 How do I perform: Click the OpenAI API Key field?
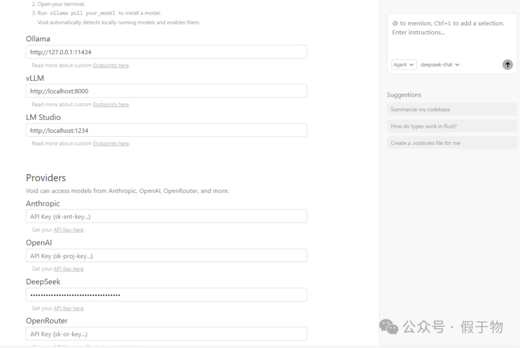[167, 256]
